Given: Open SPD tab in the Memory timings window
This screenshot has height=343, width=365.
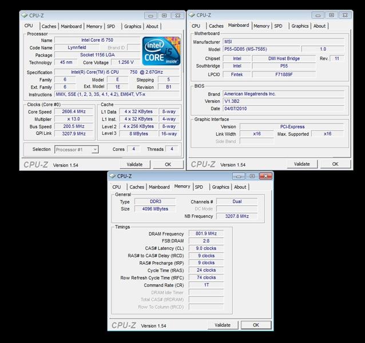Looking at the screenshot, I should [x=199, y=187].
